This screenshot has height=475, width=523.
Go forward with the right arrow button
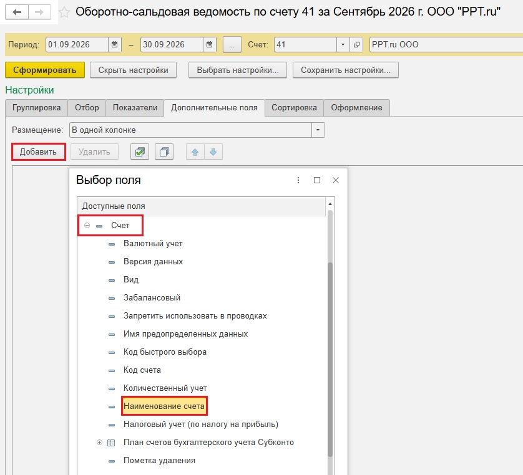coord(39,12)
